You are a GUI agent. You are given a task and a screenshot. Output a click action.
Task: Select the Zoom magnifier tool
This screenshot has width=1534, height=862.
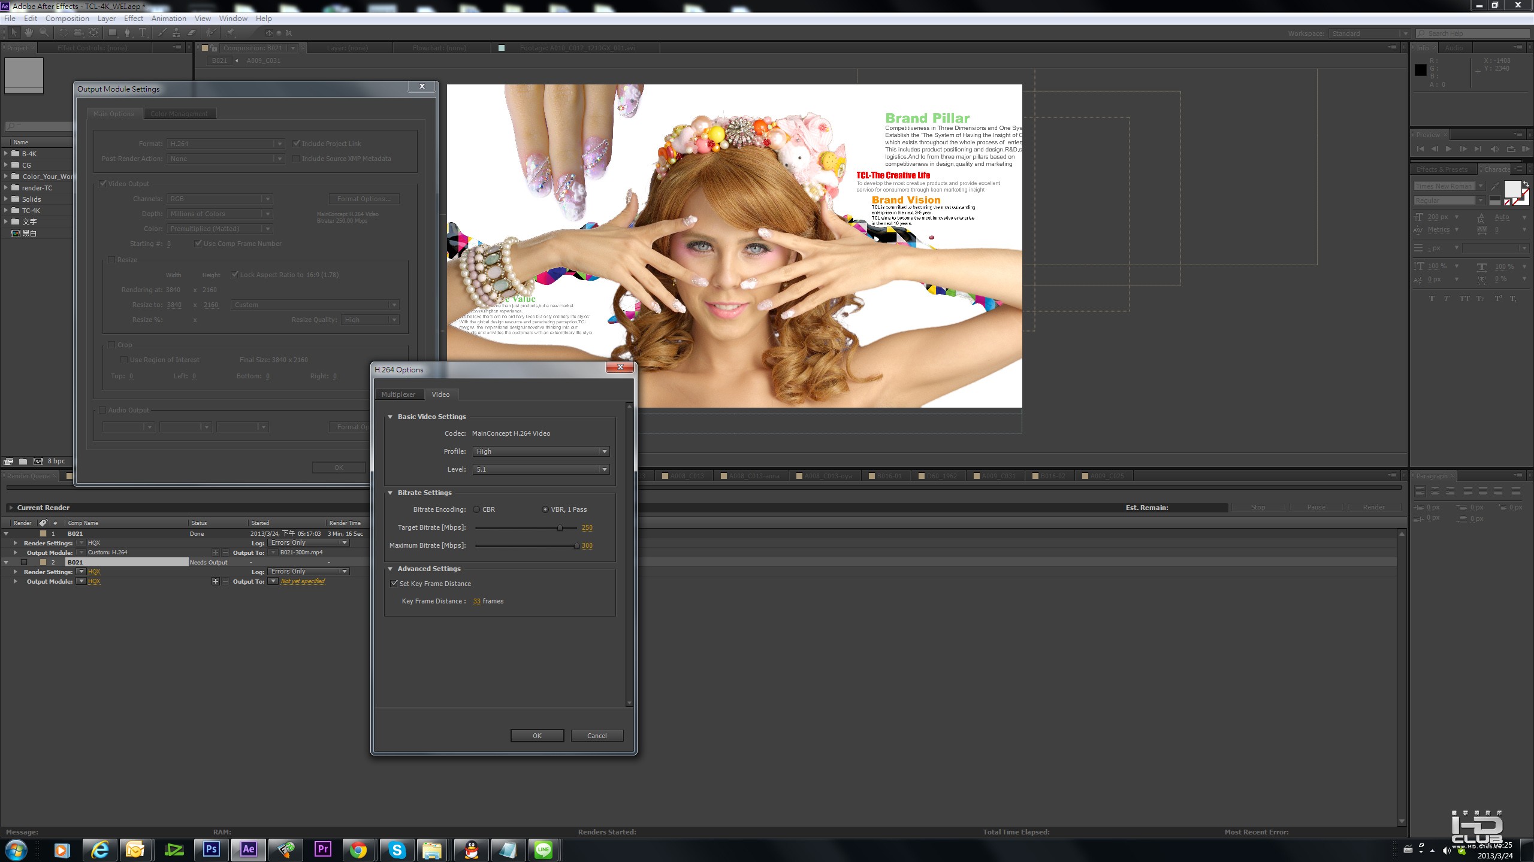pos(44,33)
